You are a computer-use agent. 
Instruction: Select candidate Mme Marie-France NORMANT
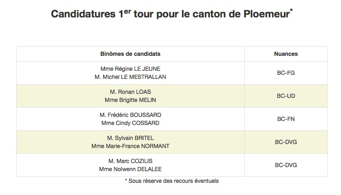(x=130, y=146)
